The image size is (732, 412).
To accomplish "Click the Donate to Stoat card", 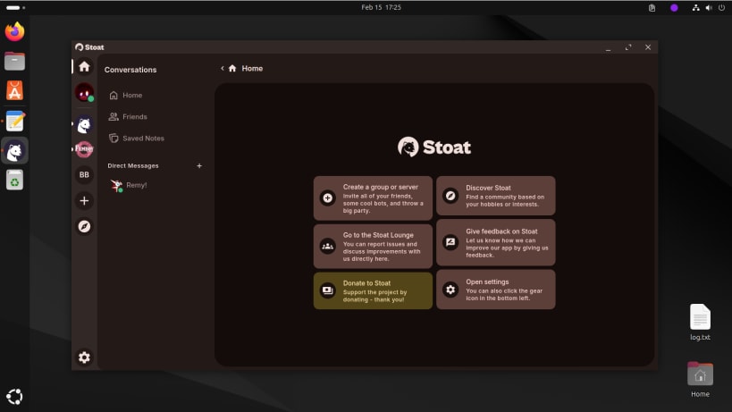I will [373, 290].
